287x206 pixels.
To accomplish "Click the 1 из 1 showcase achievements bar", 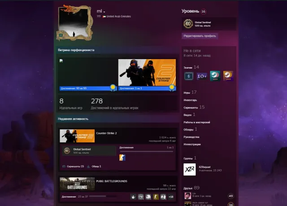I will 147,88.
